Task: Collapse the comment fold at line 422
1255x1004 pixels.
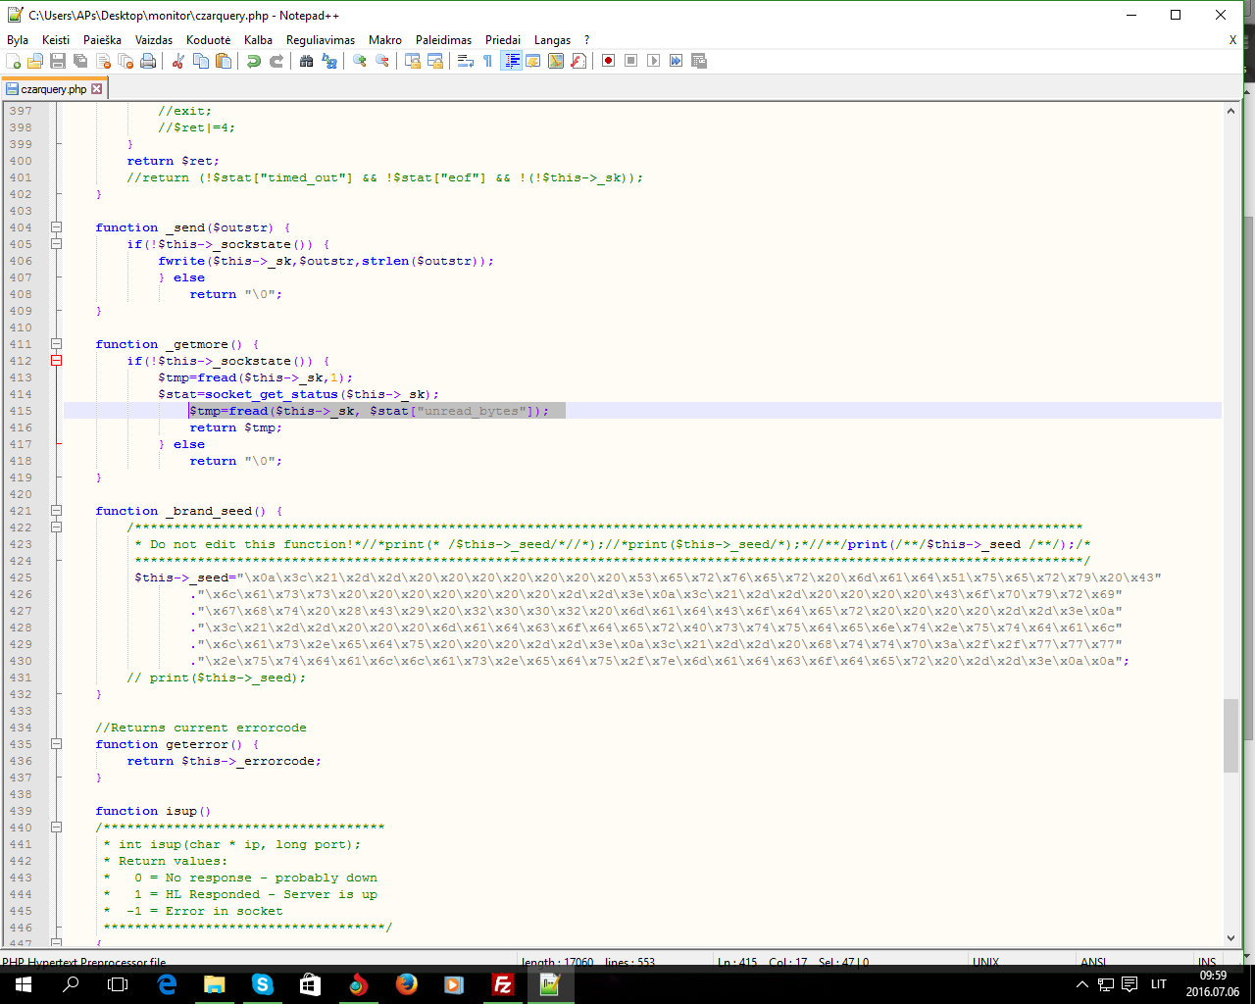Action: (x=57, y=527)
